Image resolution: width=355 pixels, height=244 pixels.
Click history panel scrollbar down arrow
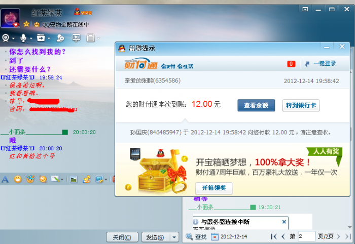350,227
